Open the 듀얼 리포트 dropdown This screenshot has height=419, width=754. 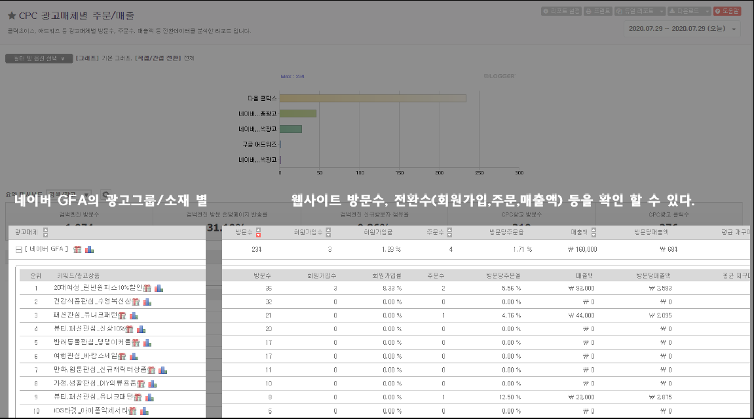[x=639, y=11]
